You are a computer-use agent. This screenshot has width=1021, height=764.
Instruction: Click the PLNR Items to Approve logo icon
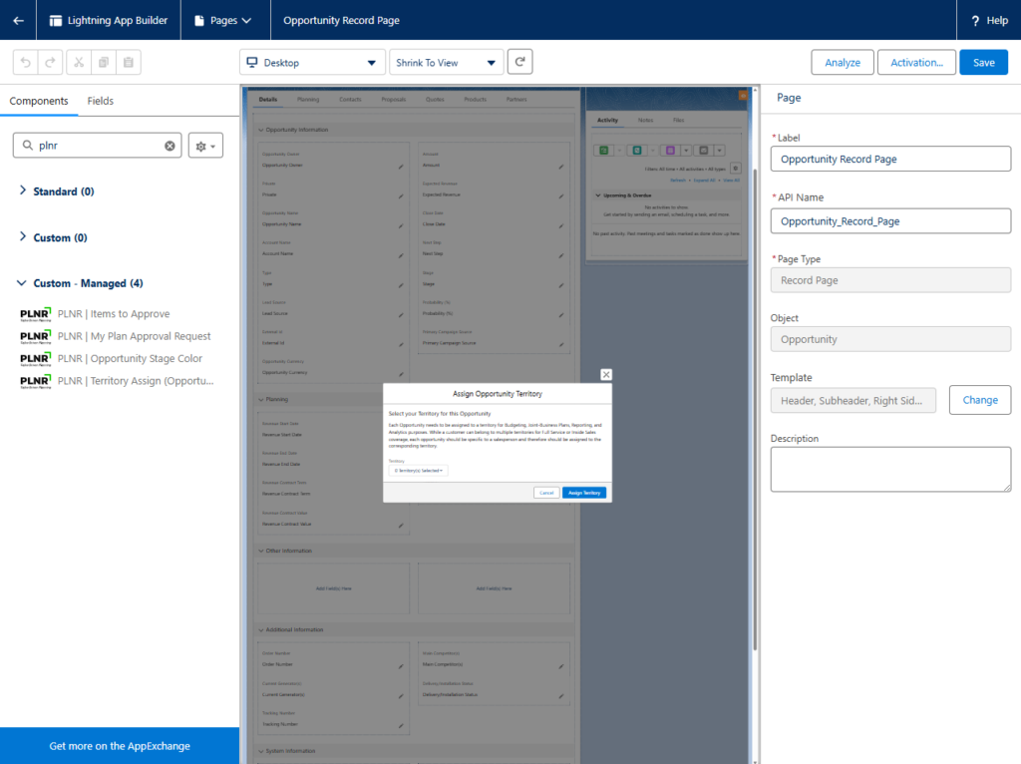pos(35,314)
